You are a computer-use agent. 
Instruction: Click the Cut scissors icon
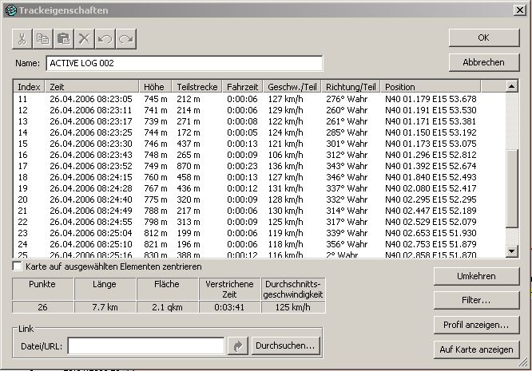click(x=22, y=38)
